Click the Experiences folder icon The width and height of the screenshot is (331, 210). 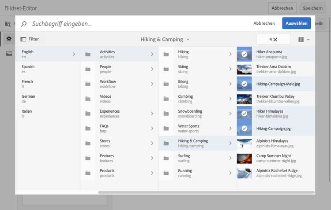[x=88, y=114]
